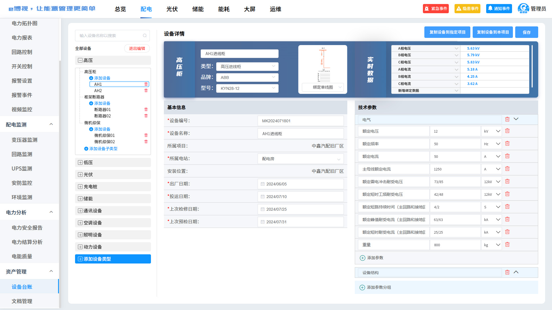Click the 设备编号 input field
This screenshot has width=552, height=310.
(x=300, y=121)
